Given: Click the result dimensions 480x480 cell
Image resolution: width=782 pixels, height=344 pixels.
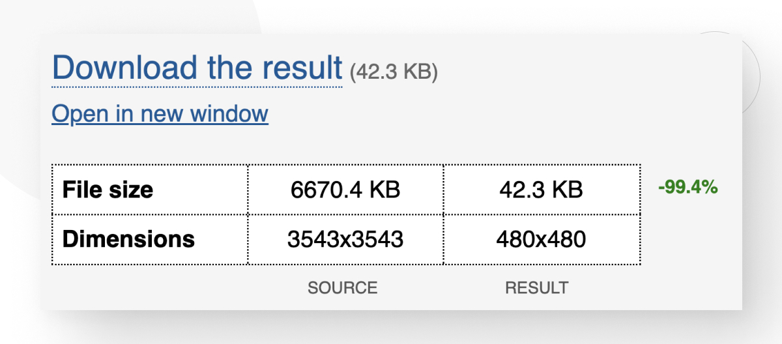Looking at the screenshot, I should click(541, 239).
